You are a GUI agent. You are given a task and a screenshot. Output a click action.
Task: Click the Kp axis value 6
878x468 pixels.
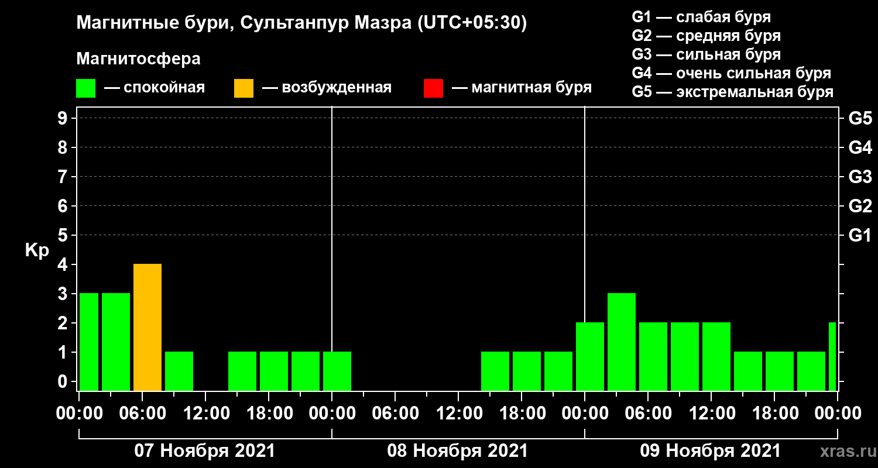click(64, 207)
